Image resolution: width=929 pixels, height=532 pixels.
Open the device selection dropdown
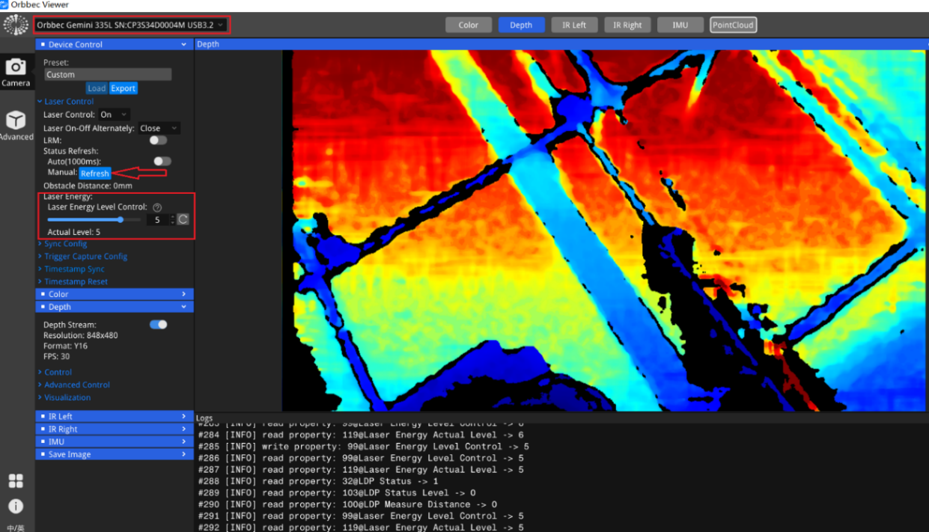point(130,25)
